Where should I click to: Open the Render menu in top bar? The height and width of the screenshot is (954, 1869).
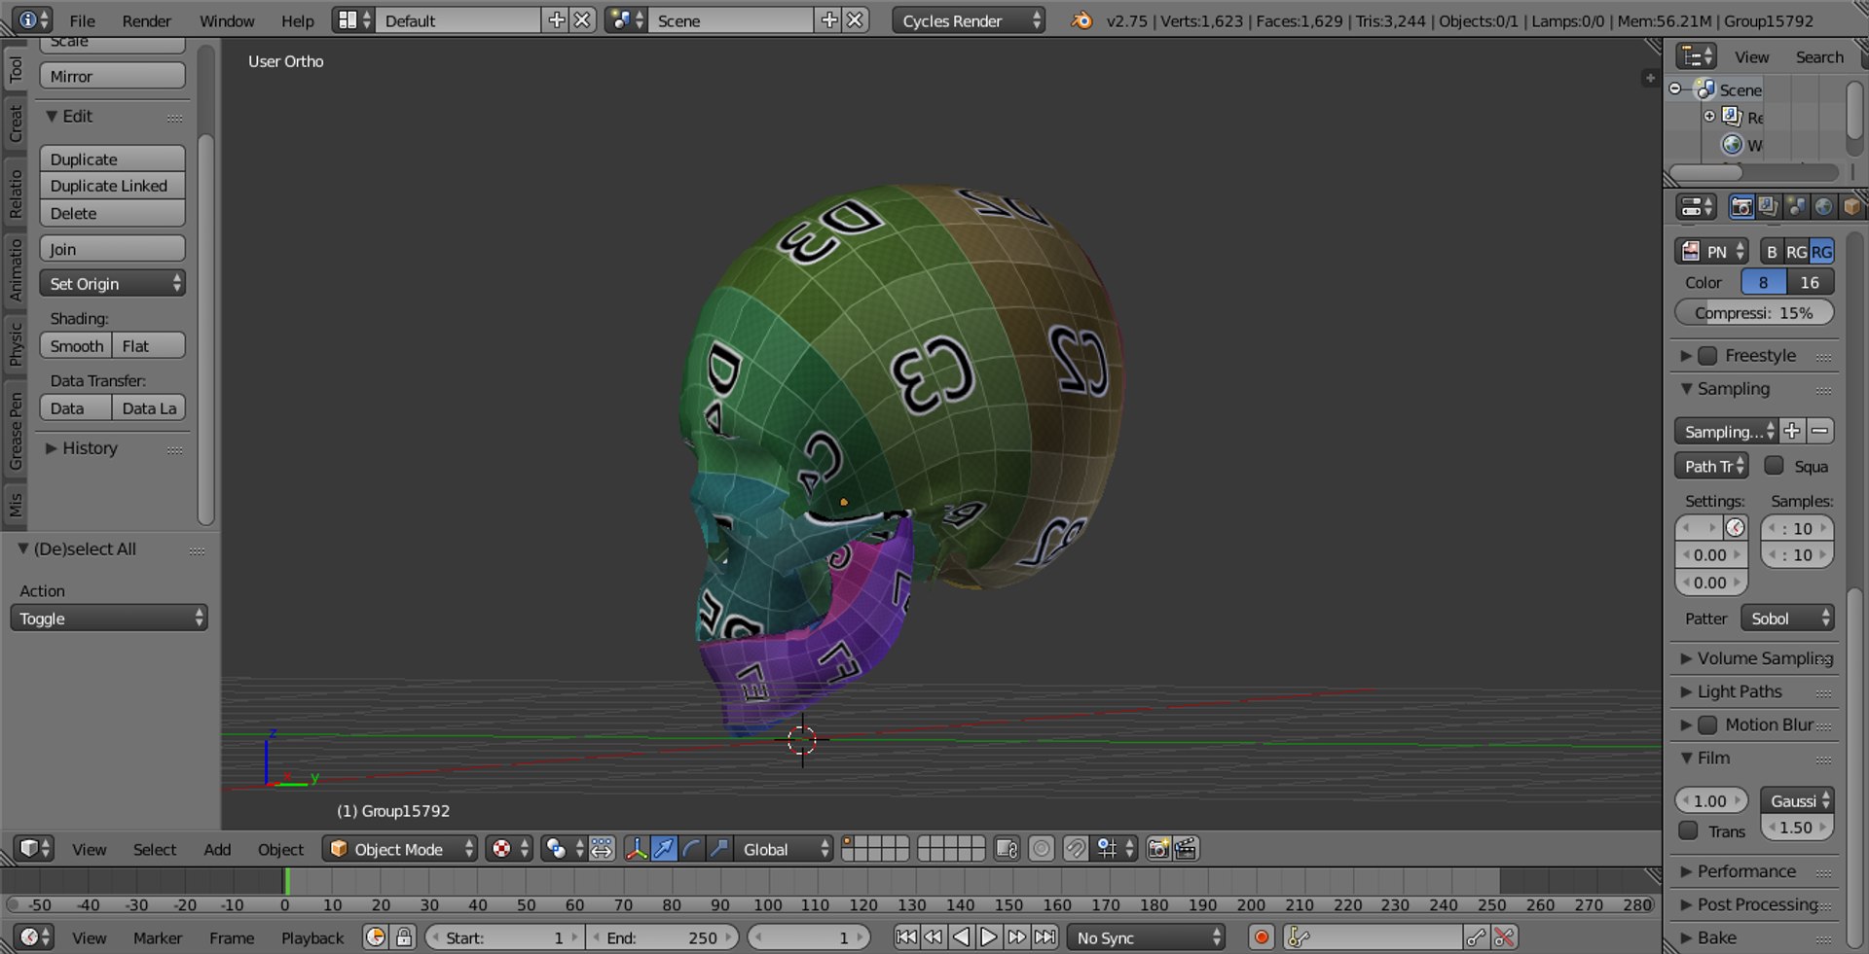click(x=146, y=20)
